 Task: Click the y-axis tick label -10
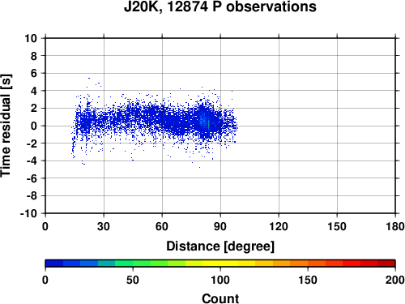pos(28,213)
